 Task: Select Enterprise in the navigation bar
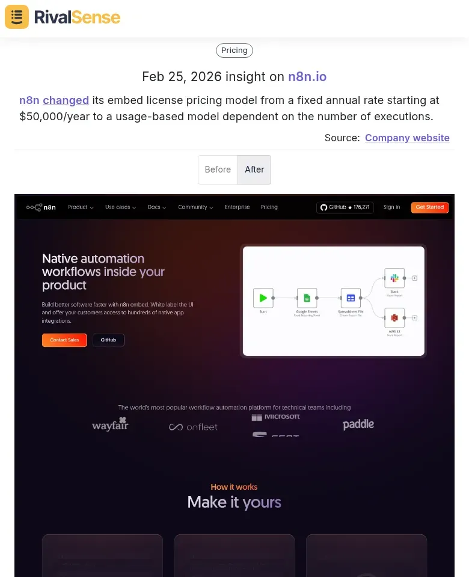237,207
